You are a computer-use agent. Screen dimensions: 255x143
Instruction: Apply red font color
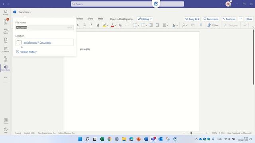point(112,25)
